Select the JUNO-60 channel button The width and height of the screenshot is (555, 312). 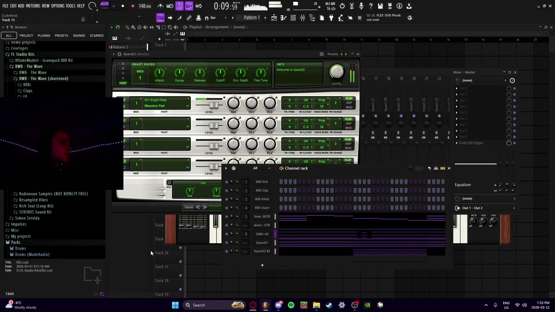pyautogui.click(x=262, y=234)
